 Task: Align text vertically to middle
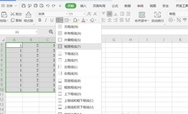[109, 14]
